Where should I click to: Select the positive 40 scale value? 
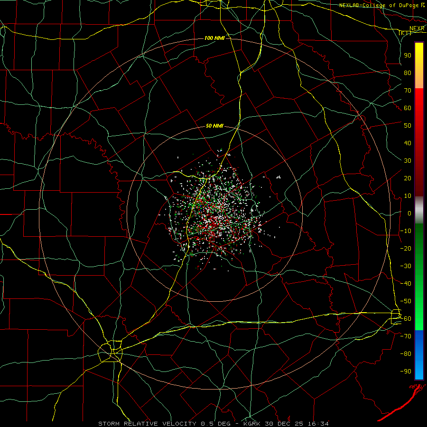(x=408, y=143)
